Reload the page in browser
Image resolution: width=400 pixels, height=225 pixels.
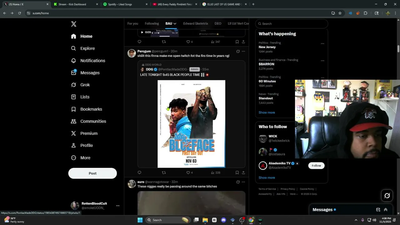pos(19,13)
